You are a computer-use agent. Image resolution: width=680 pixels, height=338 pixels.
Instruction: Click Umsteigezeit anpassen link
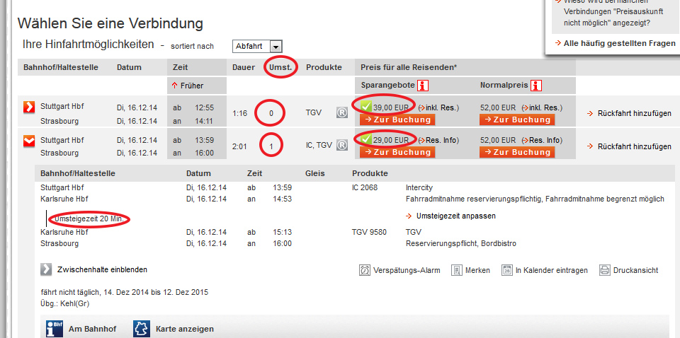(450, 216)
